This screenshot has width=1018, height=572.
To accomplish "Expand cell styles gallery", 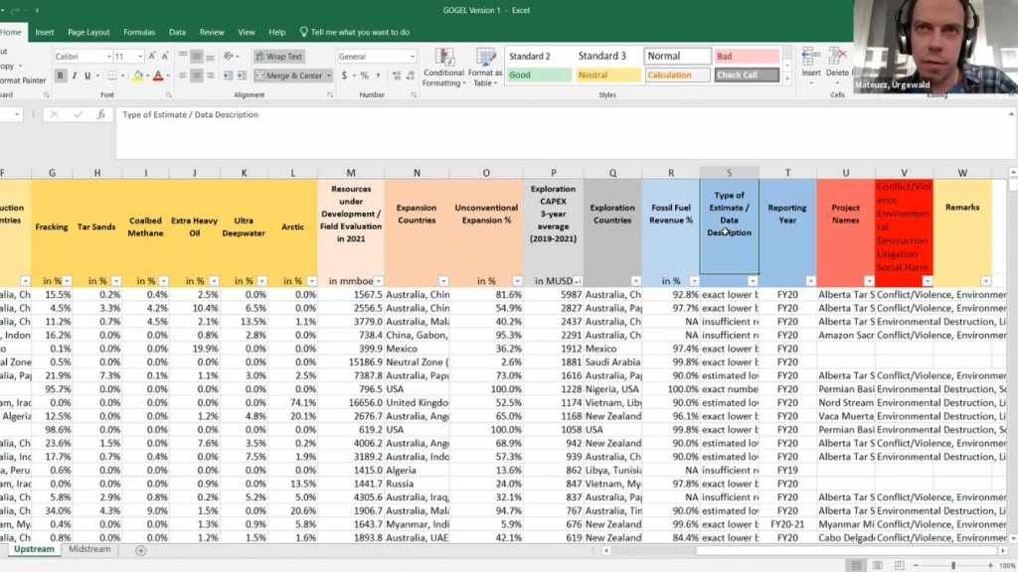I will 787,79.
